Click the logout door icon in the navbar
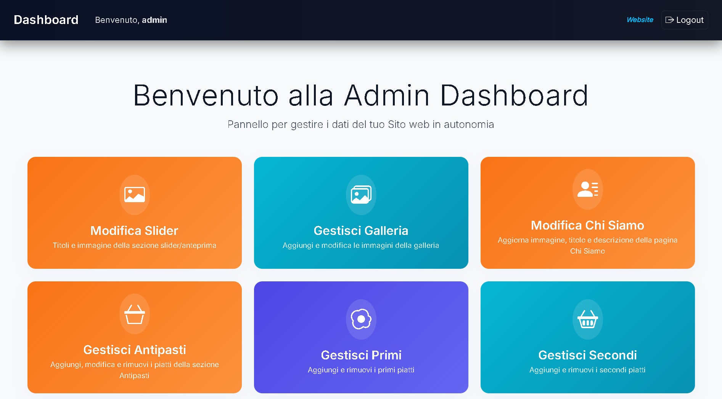Screen dimensions: 722x399 (x=670, y=20)
